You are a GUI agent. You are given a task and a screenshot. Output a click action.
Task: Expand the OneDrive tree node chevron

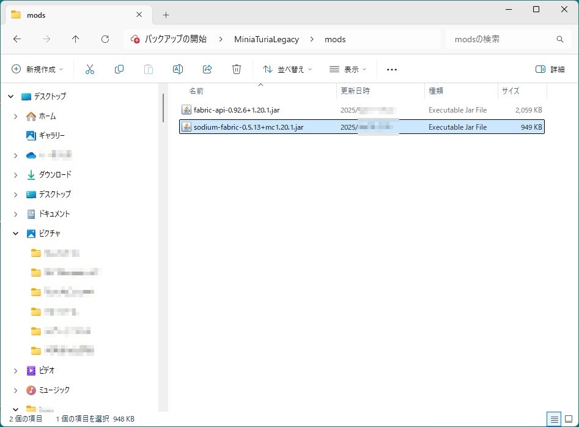pyautogui.click(x=15, y=155)
